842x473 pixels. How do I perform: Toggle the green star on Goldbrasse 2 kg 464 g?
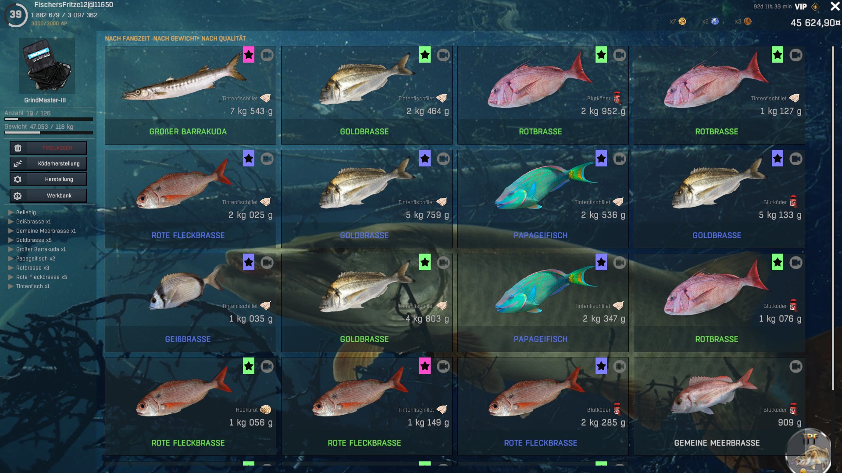(425, 55)
